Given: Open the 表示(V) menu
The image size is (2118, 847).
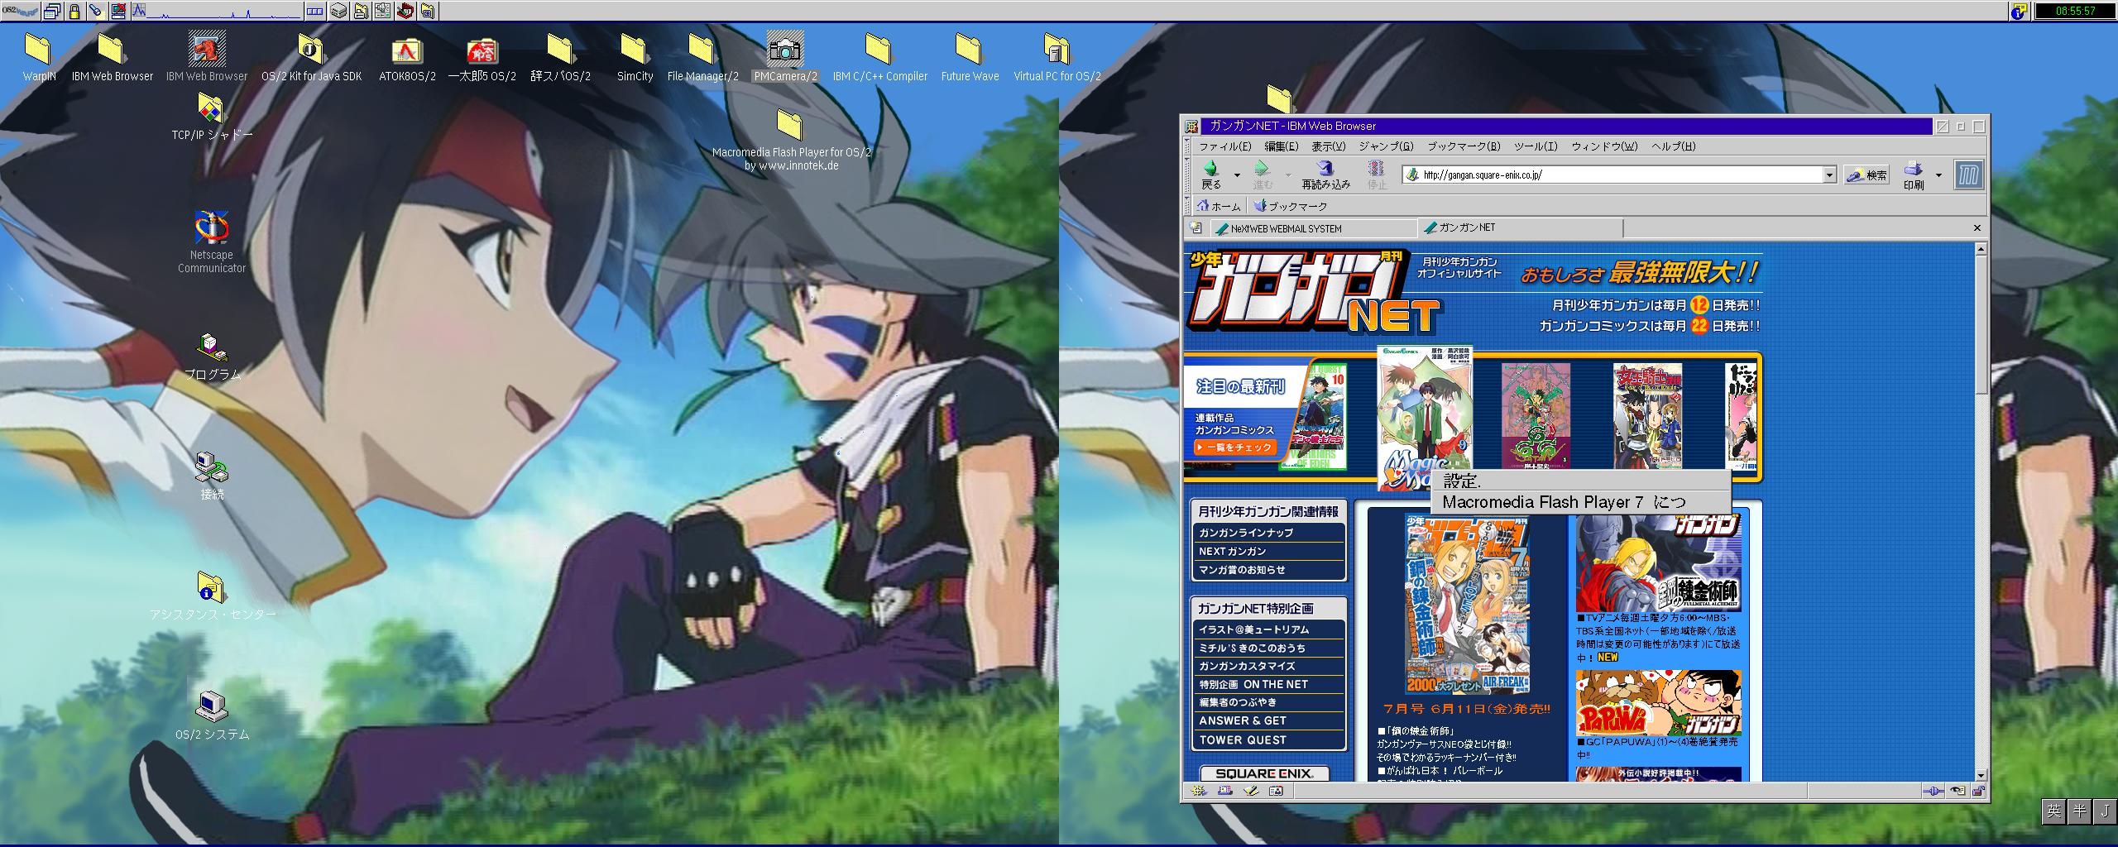Looking at the screenshot, I should [x=1329, y=146].
